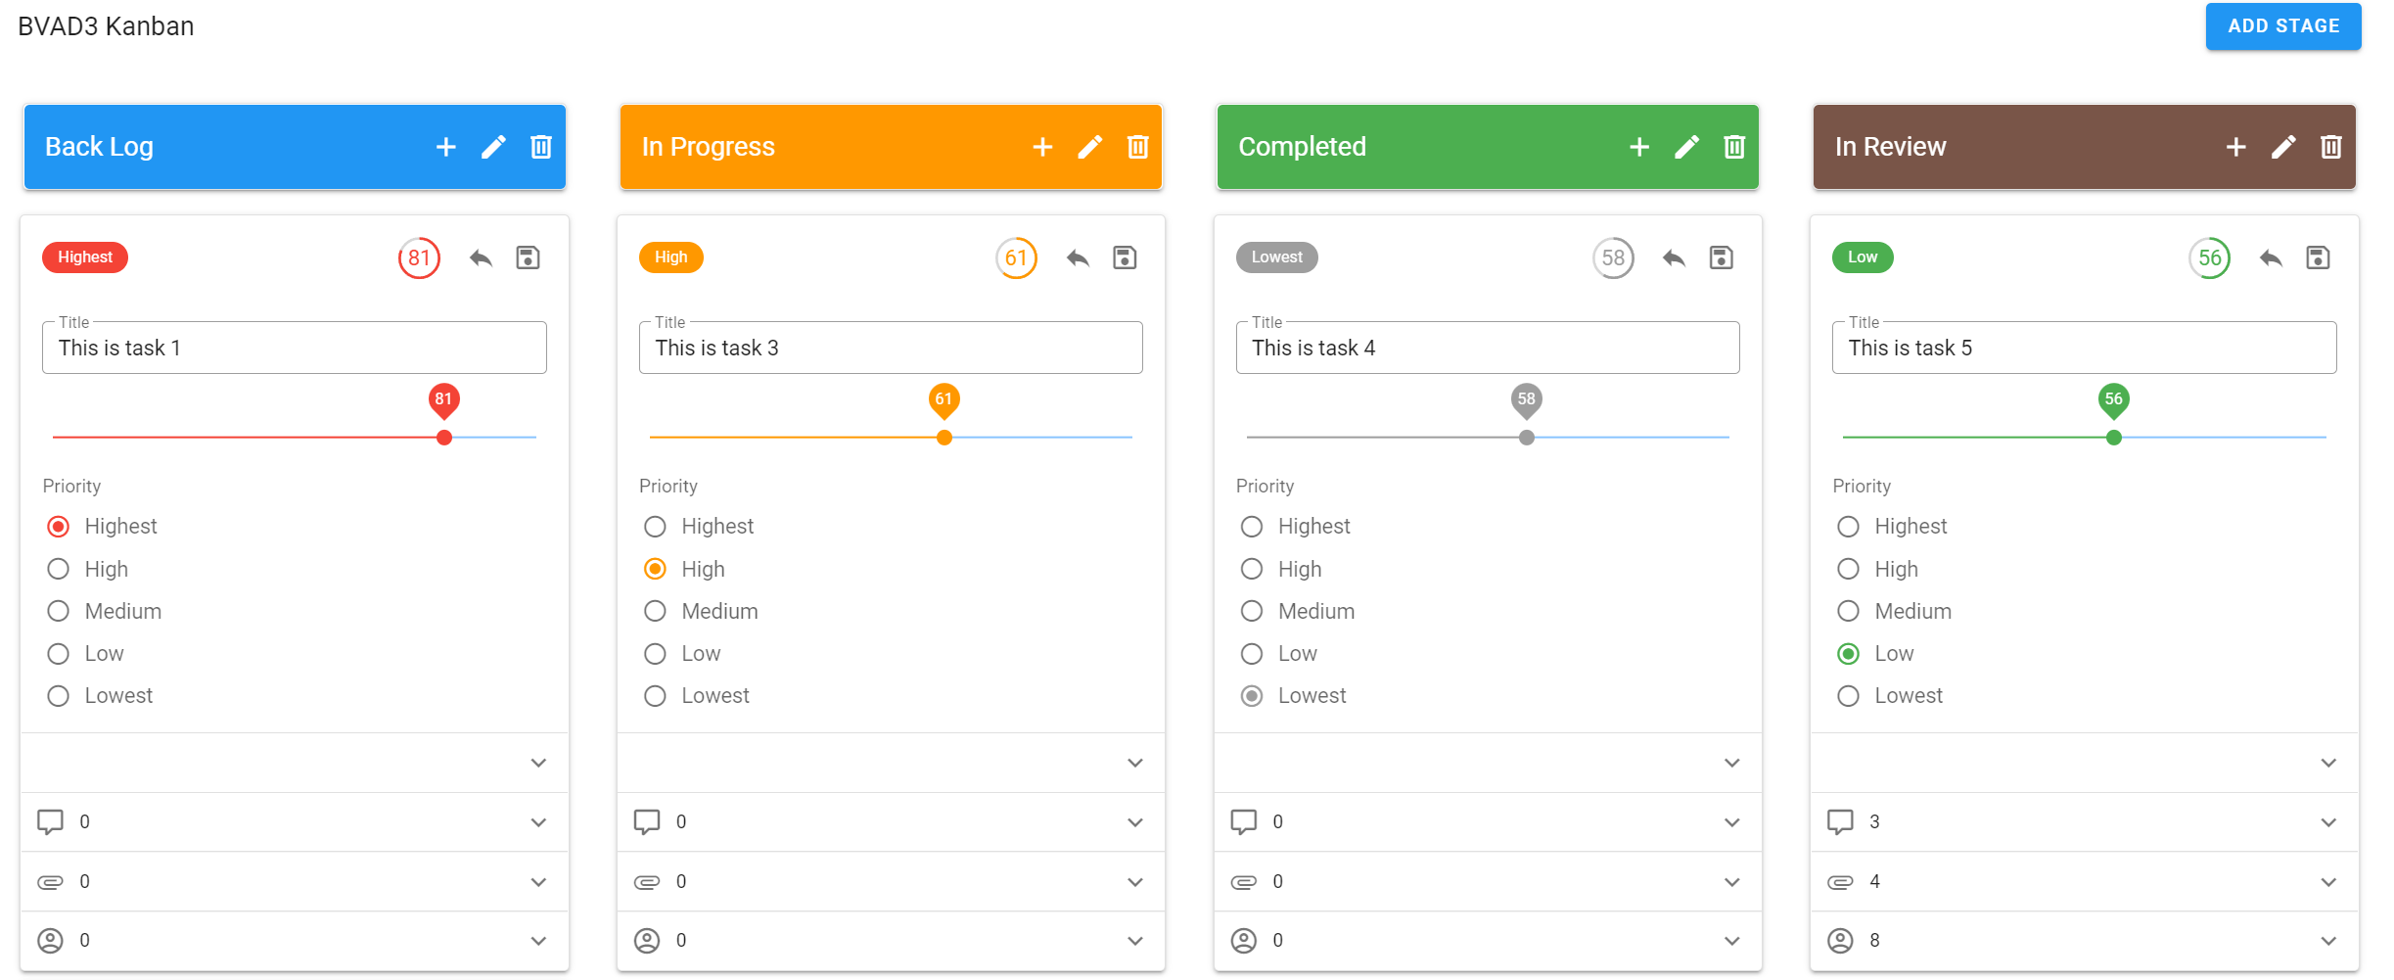Select Highest priority for task 3
Screen dimensions: 2394x980
coord(655,527)
